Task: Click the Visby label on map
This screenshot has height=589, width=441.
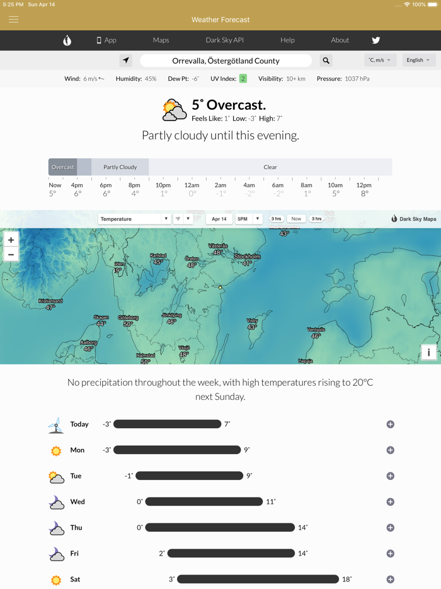Action: pyautogui.click(x=252, y=321)
